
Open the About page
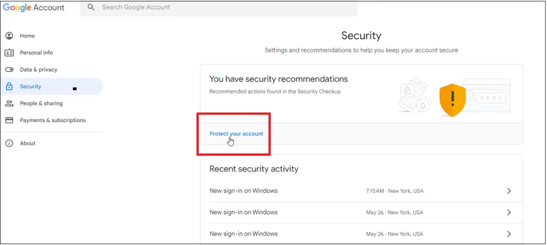point(27,143)
